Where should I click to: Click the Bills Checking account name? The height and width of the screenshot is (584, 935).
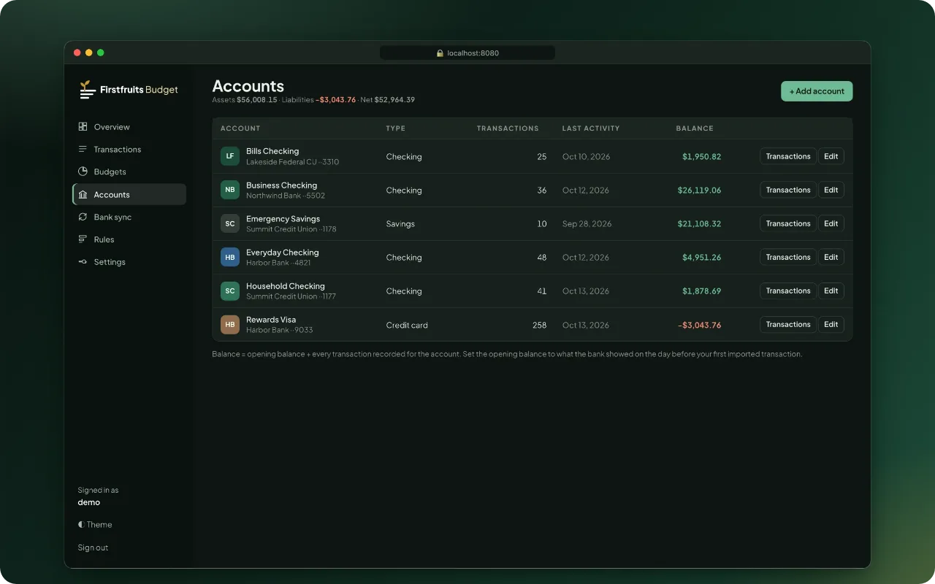272,151
